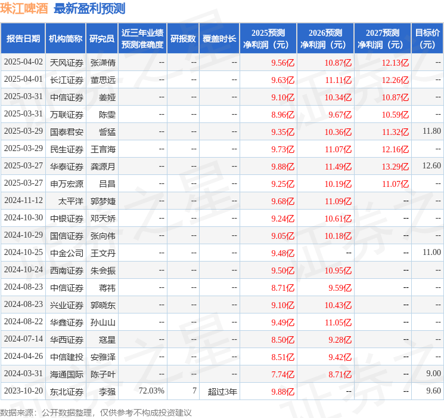
Task: Click the 7.74亿 profit value
Action: 283,374
